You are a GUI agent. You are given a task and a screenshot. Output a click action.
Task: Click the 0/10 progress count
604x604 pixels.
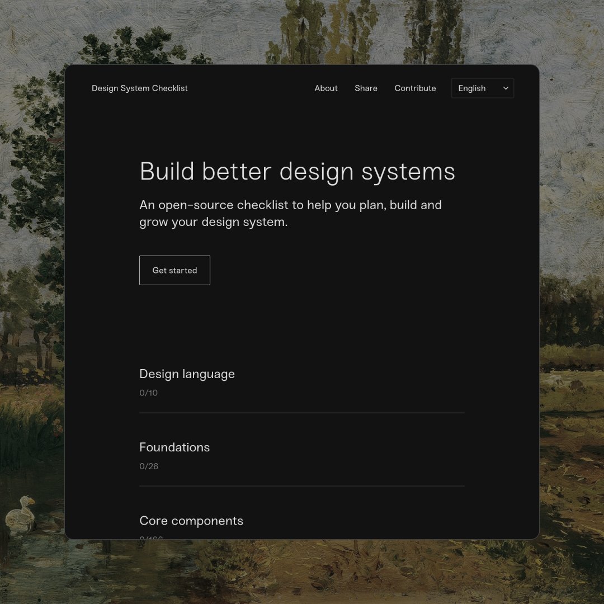(x=148, y=393)
